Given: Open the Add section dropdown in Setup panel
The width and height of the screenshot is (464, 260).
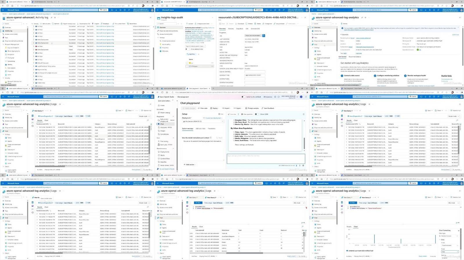Looking at the screenshot, I should (189, 165).
